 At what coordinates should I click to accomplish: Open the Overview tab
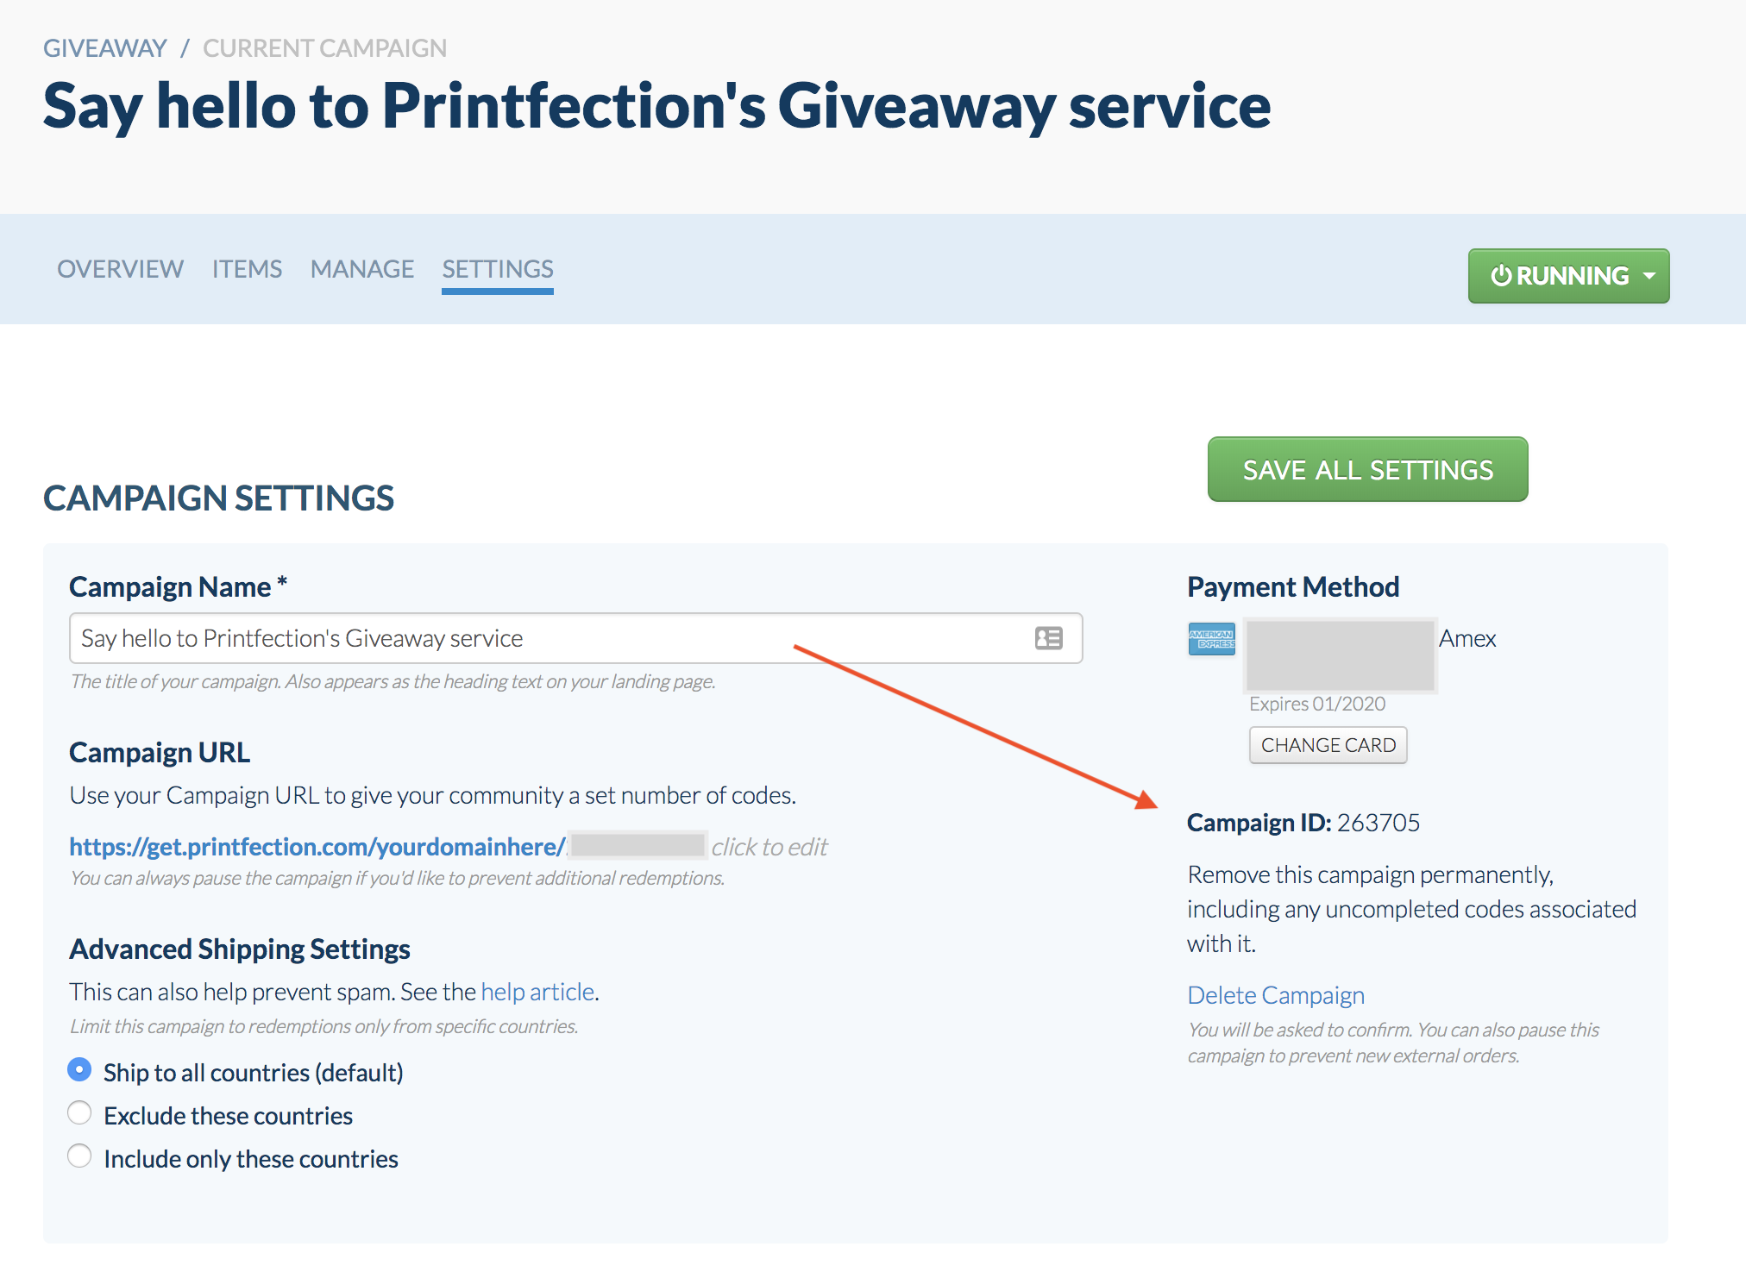coord(120,269)
